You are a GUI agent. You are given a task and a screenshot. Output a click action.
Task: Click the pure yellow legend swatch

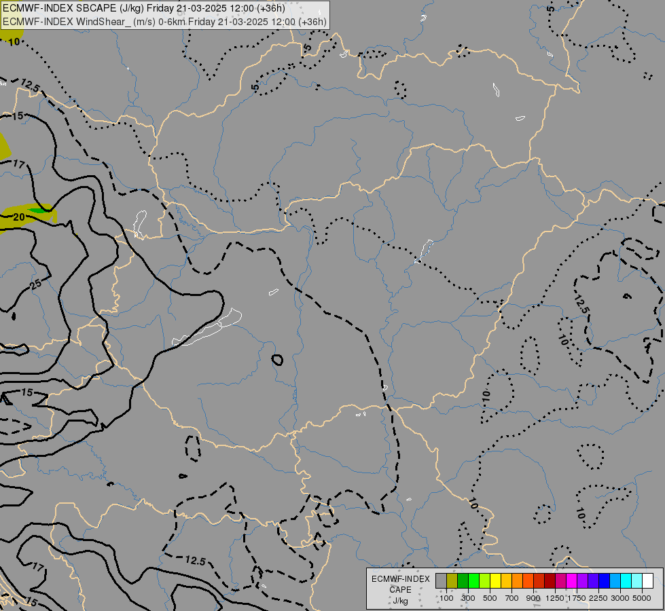pos(495,581)
